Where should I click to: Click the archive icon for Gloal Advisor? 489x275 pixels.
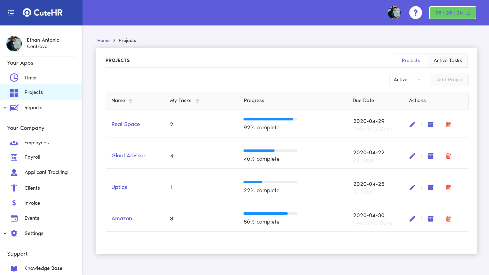pyautogui.click(x=431, y=156)
